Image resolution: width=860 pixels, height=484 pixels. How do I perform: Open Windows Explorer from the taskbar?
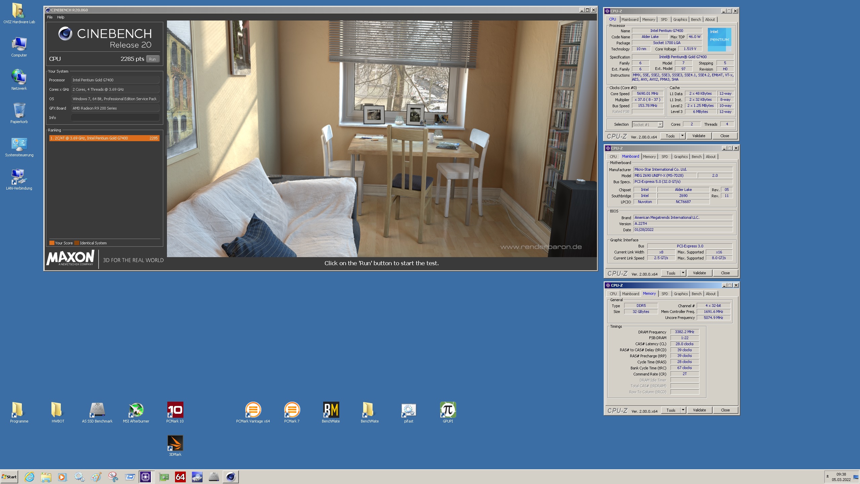click(x=46, y=477)
